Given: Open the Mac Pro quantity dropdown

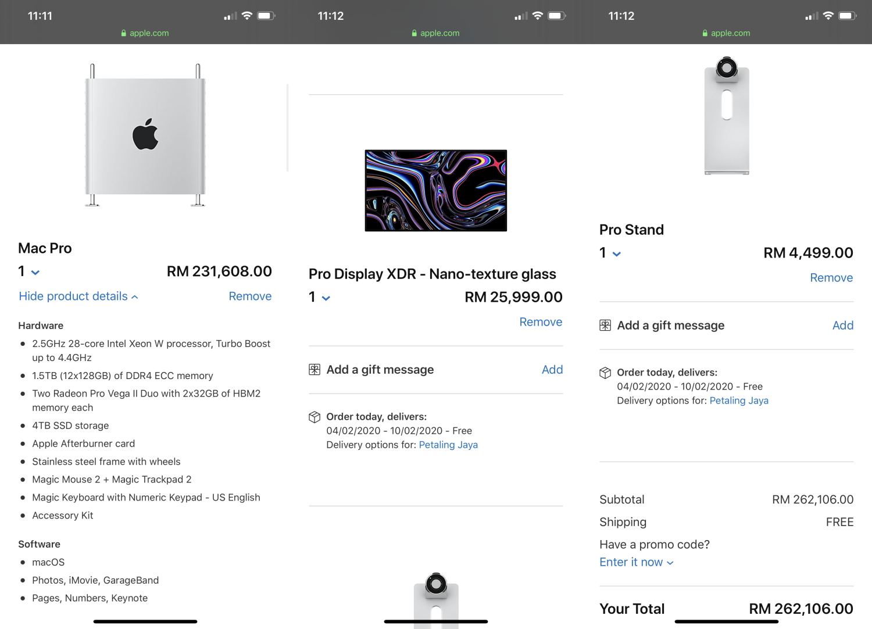Looking at the screenshot, I should click(x=29, y=272).
